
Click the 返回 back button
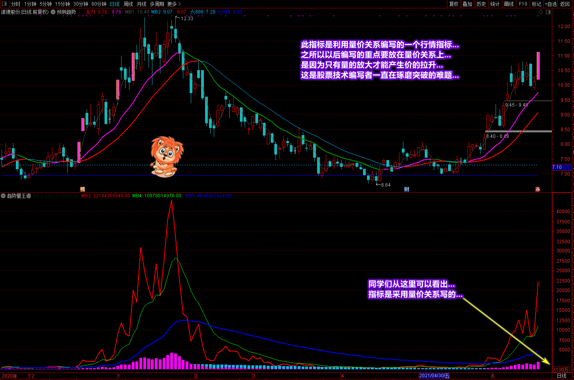coord(565,4)
